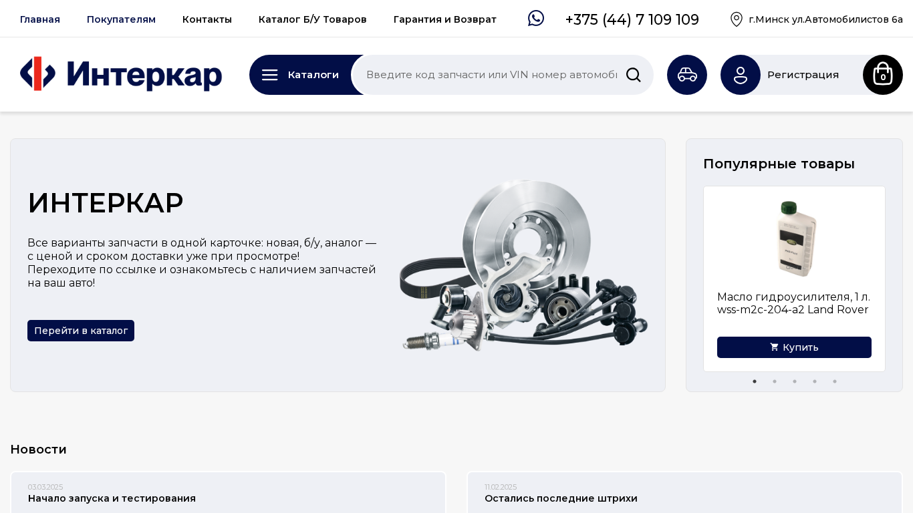913x513 pixels.
Task: Click the Интеркар logo
Action: [x=121, y=74]
